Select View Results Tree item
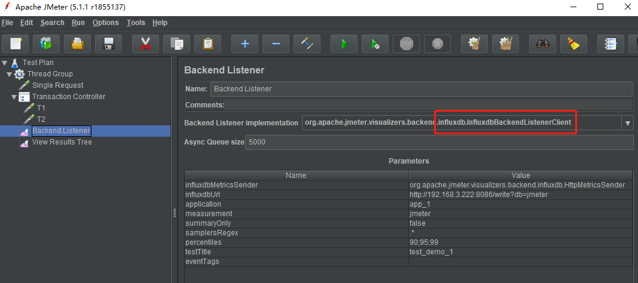Image resolution: width=638 pixels, height=283 pixels. point(62,142)
